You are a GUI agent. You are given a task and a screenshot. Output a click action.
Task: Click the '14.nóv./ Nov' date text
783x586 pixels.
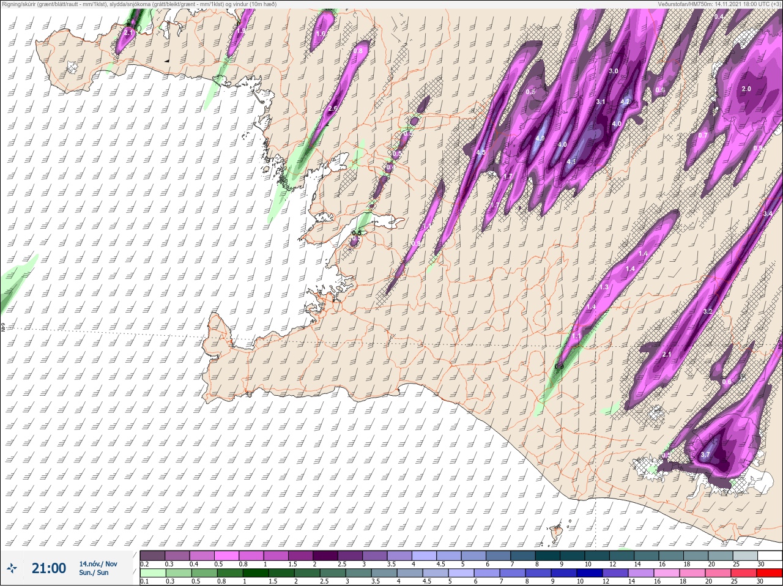[98, 564]
